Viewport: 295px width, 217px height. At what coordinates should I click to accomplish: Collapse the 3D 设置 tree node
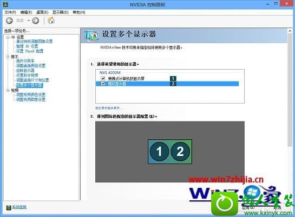point(8,37)
